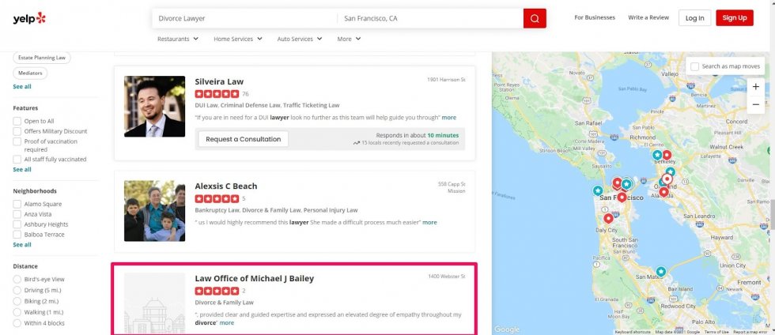Open Write a Review link
The width and height of the screenshot is (775, 335).
pos(648,17)
